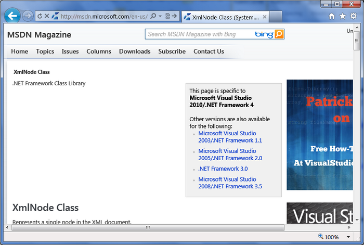Click the Bing search magnifier button
The width and height of the screenshot is (364, 245).
click(279, 34)
